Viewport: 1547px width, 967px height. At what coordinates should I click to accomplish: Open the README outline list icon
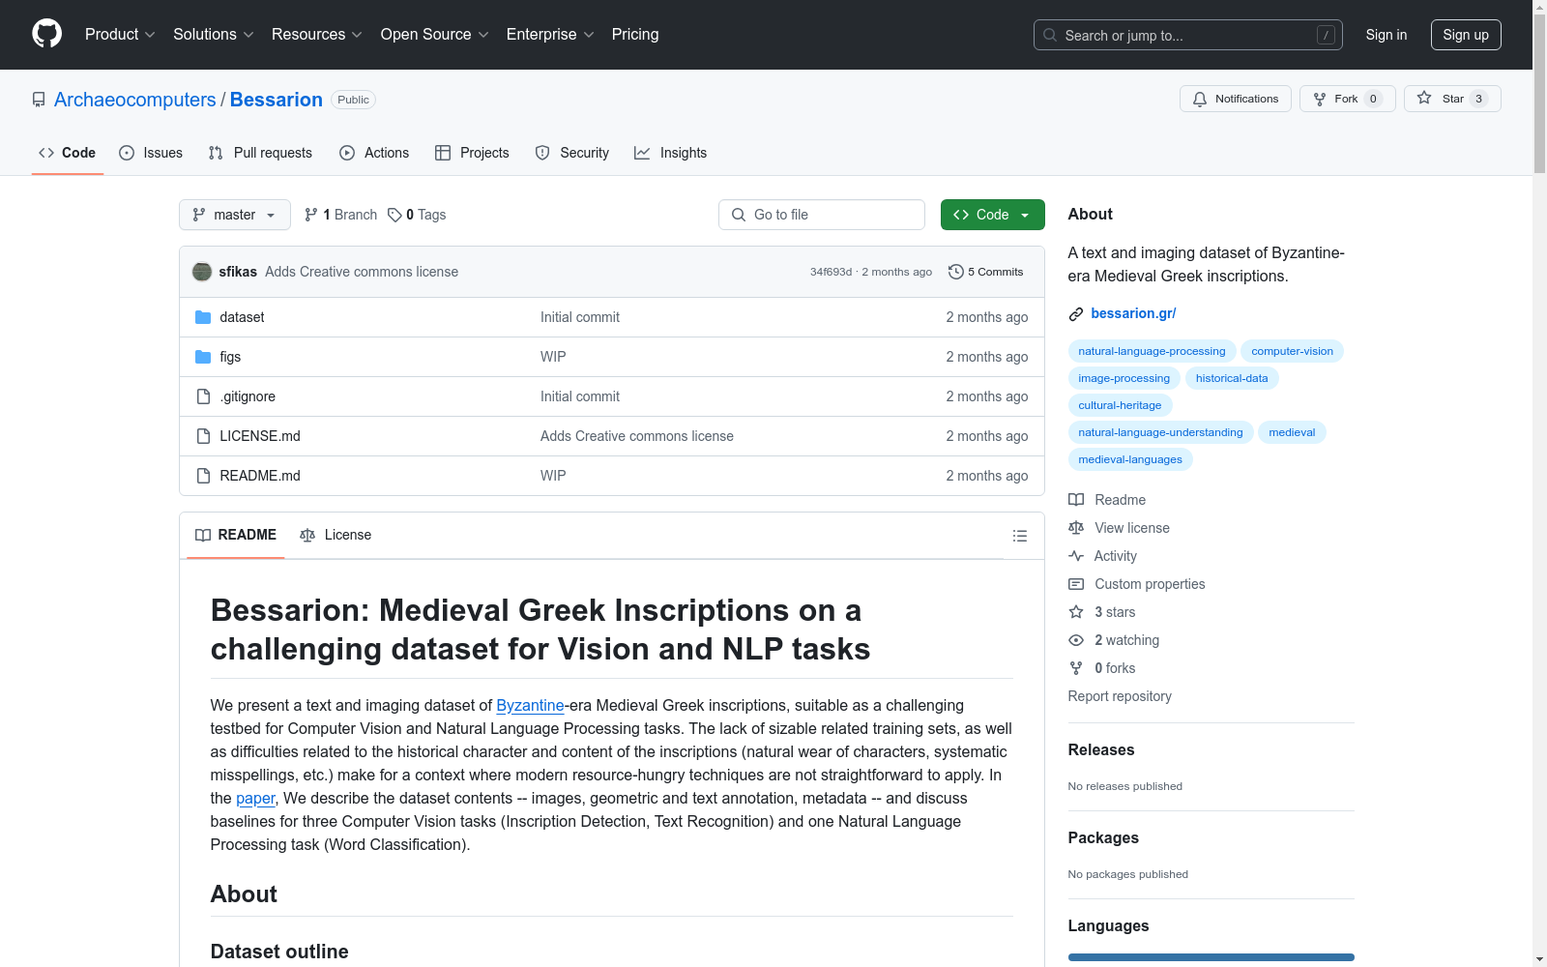(x=1020, y=536)
